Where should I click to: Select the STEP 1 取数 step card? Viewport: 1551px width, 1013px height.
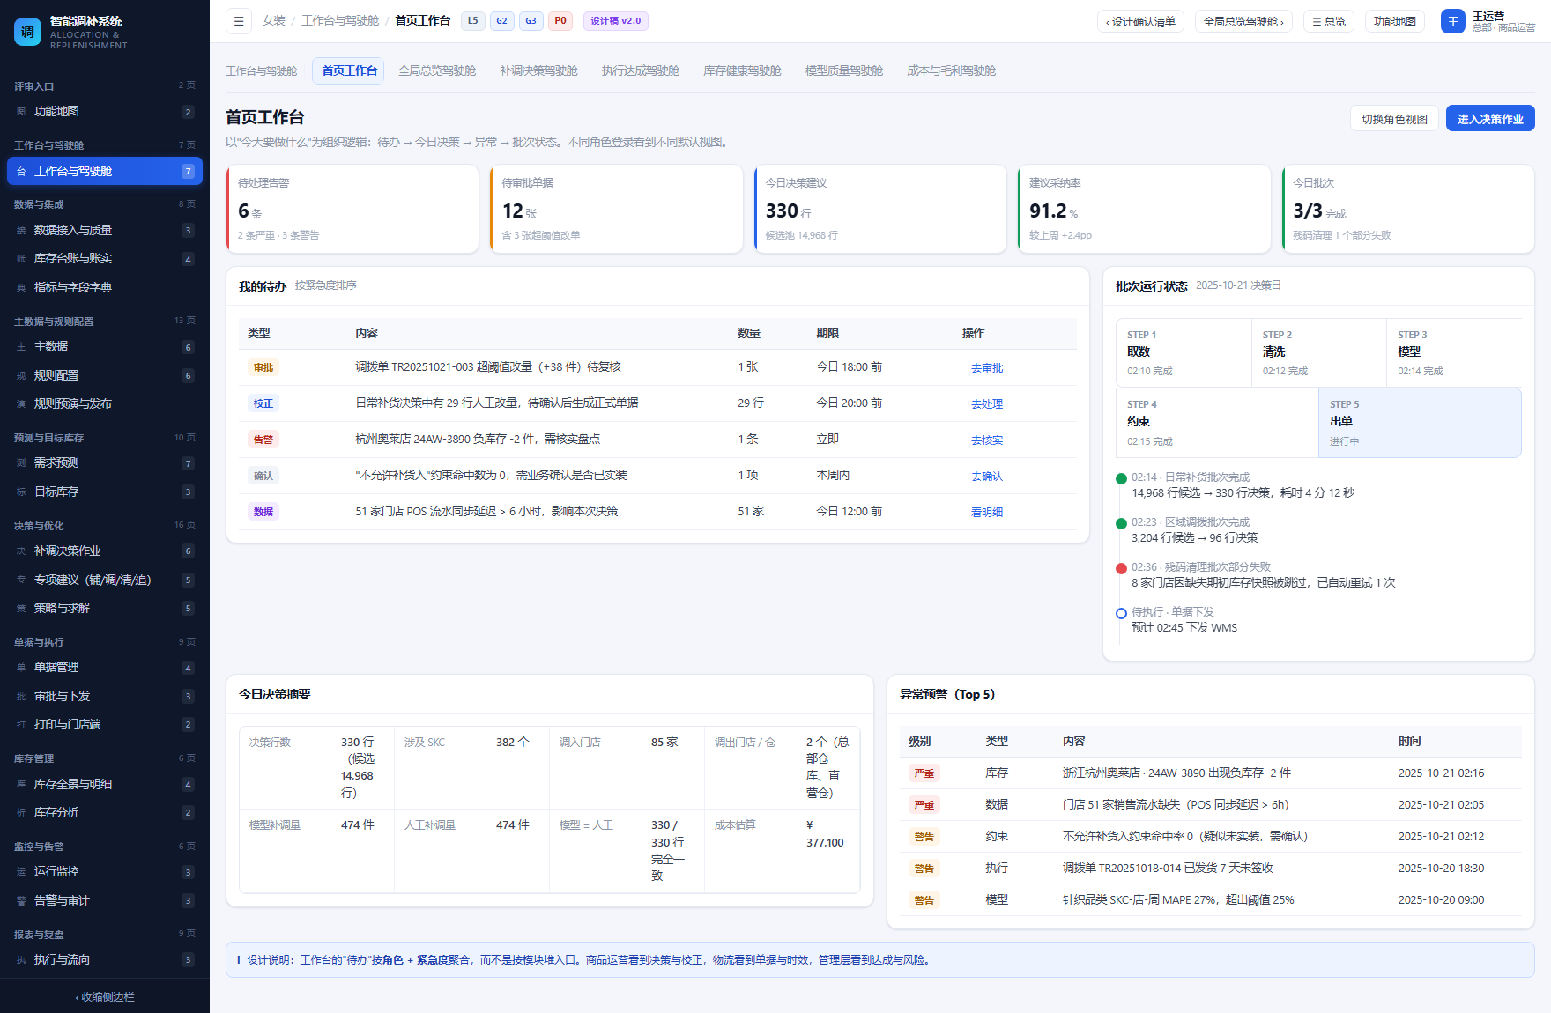(1184, 352)
